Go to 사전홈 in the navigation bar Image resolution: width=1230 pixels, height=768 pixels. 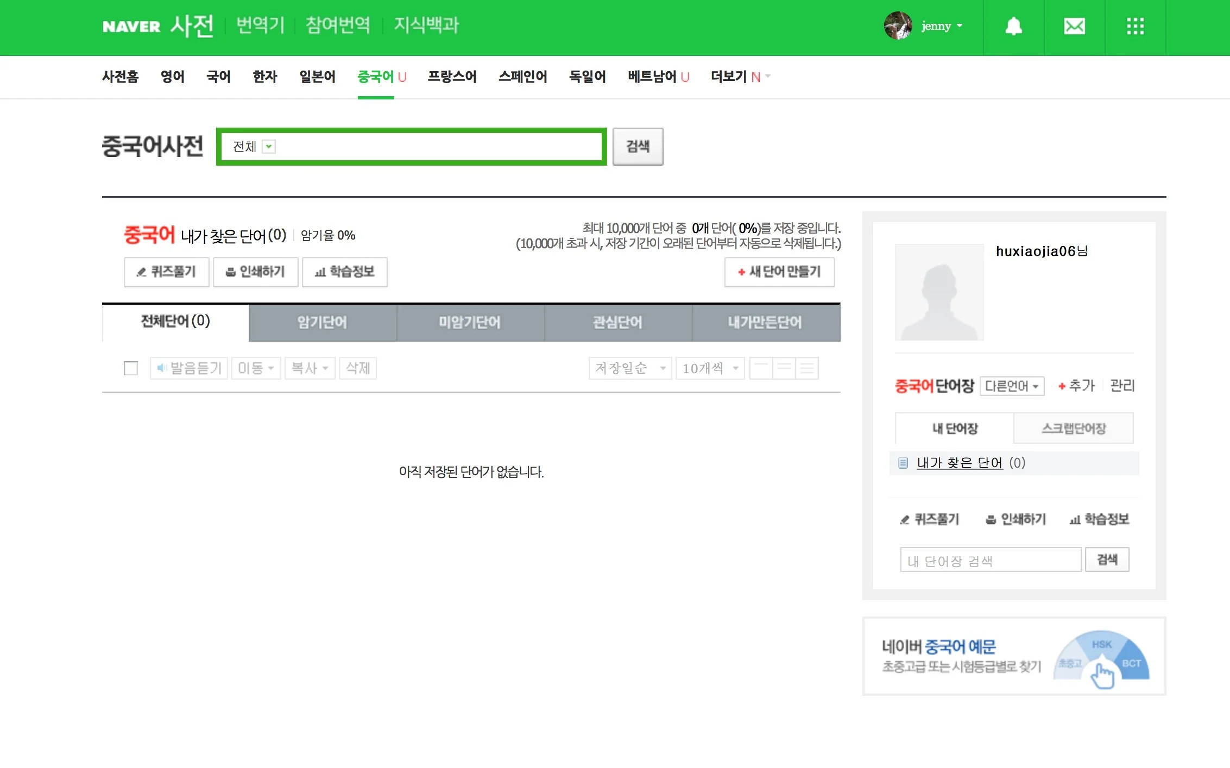click(120, 77)
